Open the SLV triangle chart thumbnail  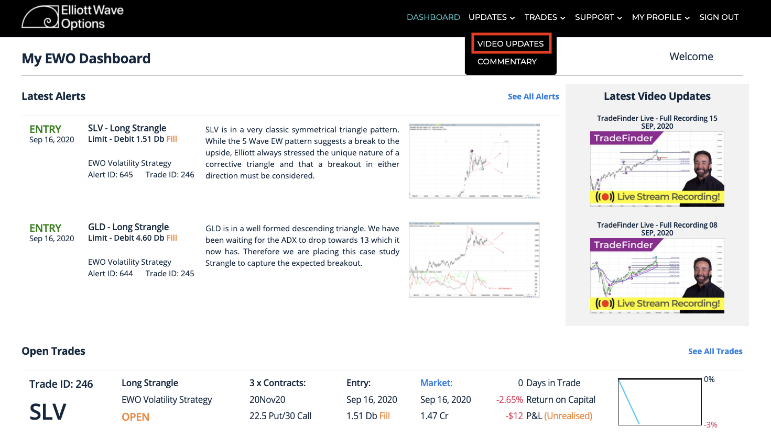pos(474,161)
